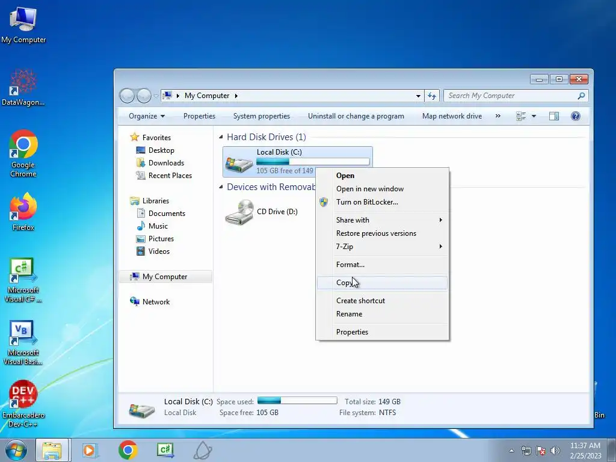The height and width of the screenshot is (462, 616).
Task: Expand the 7-Zip submenu
Action: 382,246
